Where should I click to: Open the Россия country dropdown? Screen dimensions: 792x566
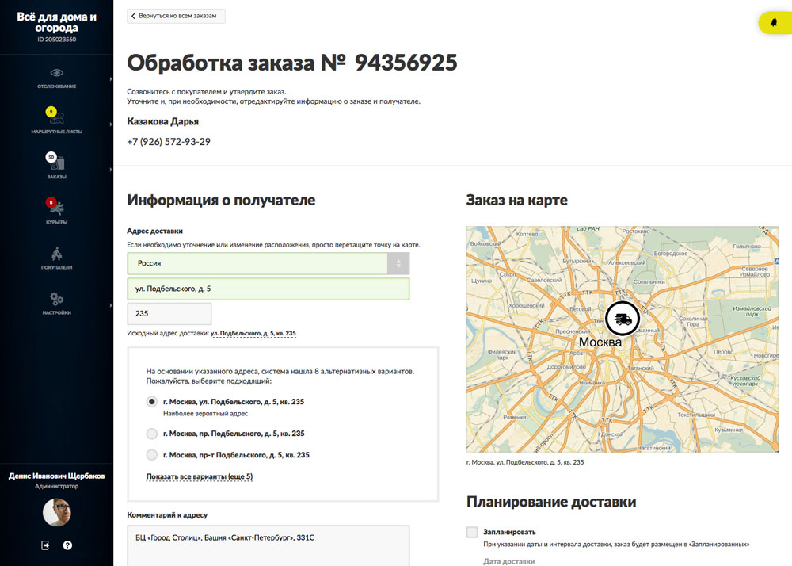(x=268, y=263)
